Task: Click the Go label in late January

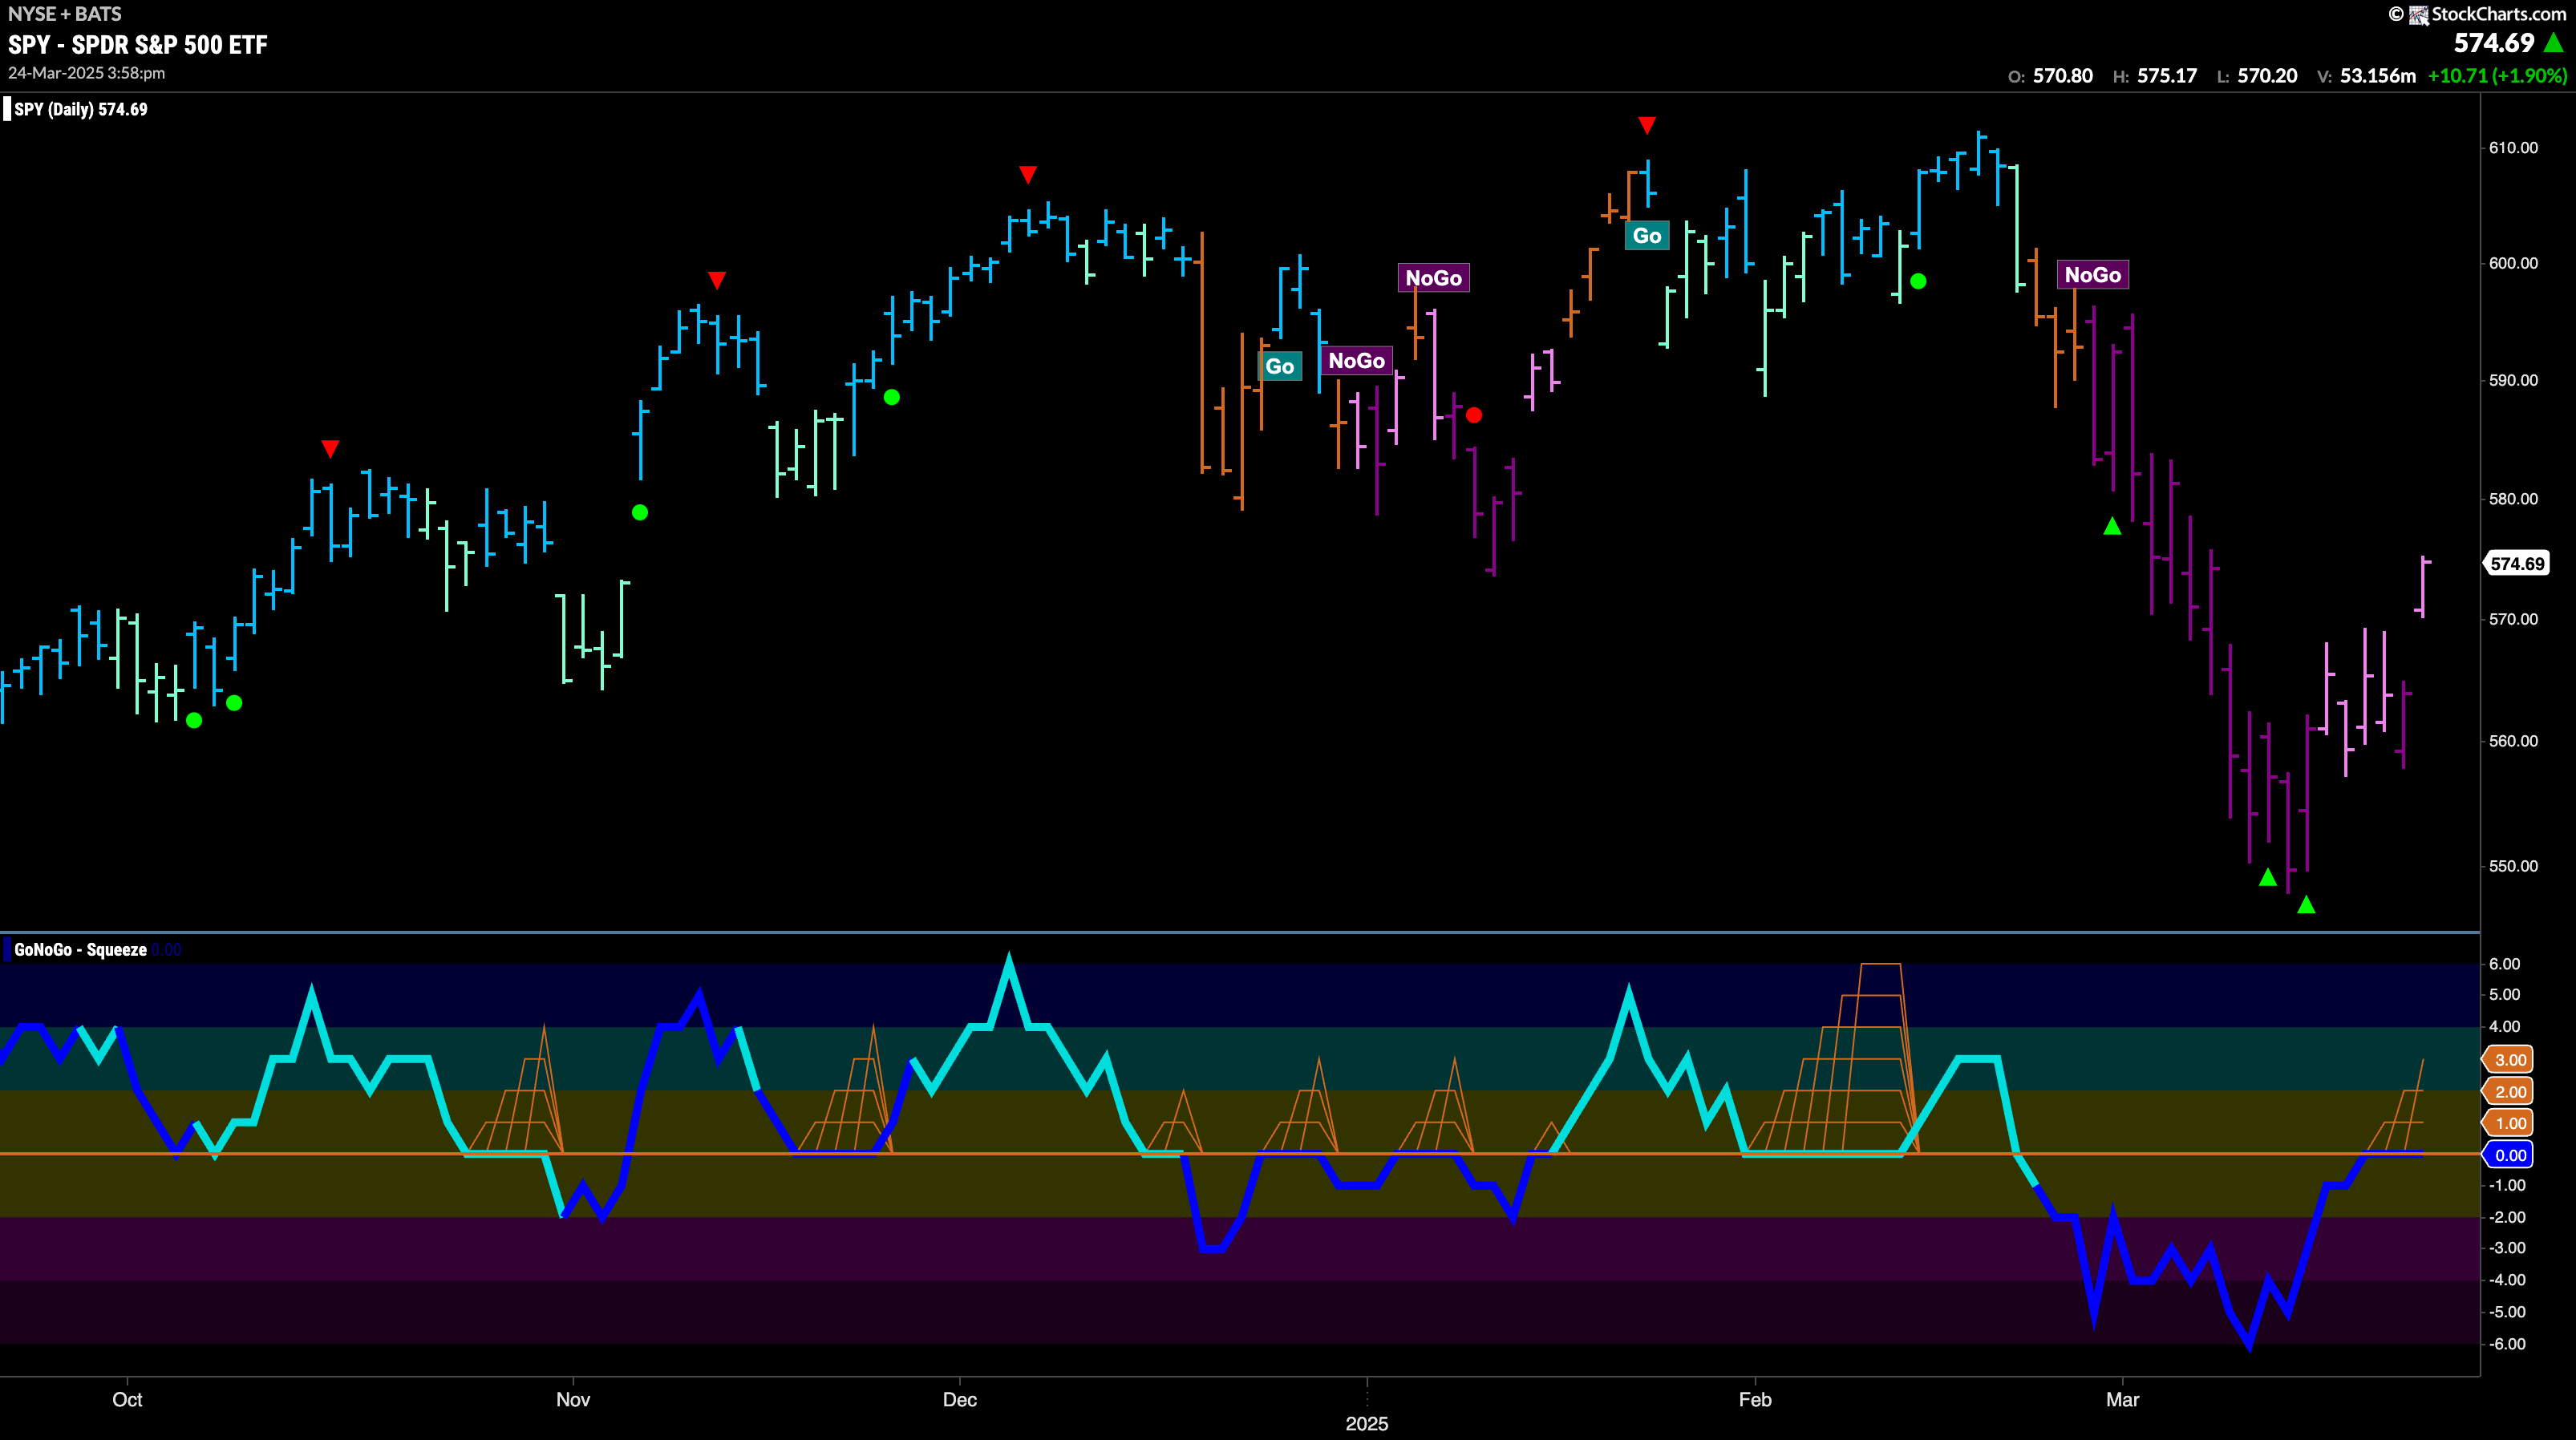Action: (x=1647, y=236)
